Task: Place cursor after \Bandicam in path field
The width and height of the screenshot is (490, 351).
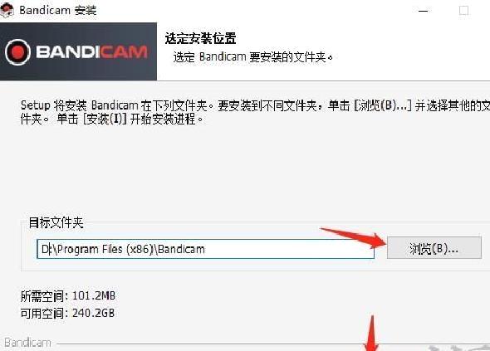Action: pyautogui.click(x=206, y=250)
